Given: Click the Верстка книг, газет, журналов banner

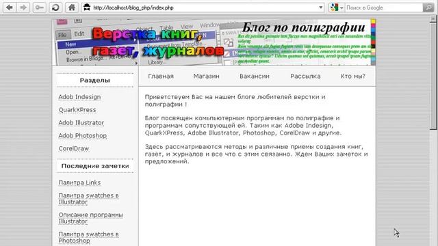Looking at the screenshot, I should (x=158, y=42).
